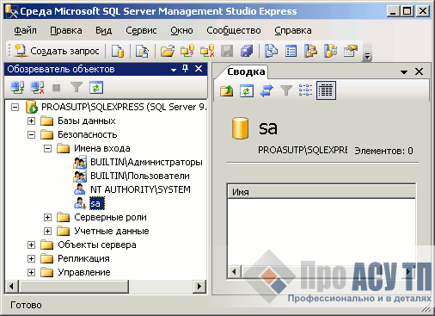Open the Сводка active files dropdown
435x316 pixels.
[404, 72]
